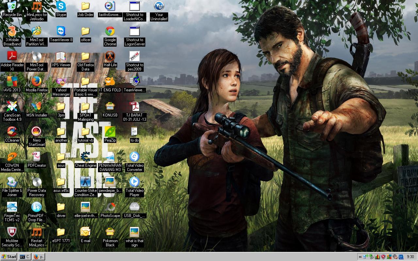Open the Start menu
Viewport: 418px width, 261px height.
tap(9, 257)
